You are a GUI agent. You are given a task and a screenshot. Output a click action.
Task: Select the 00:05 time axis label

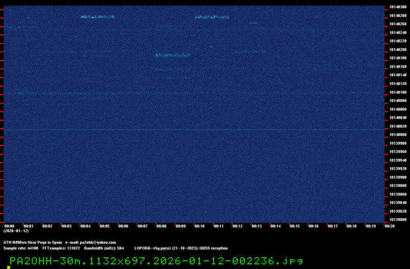pos(105,226)
